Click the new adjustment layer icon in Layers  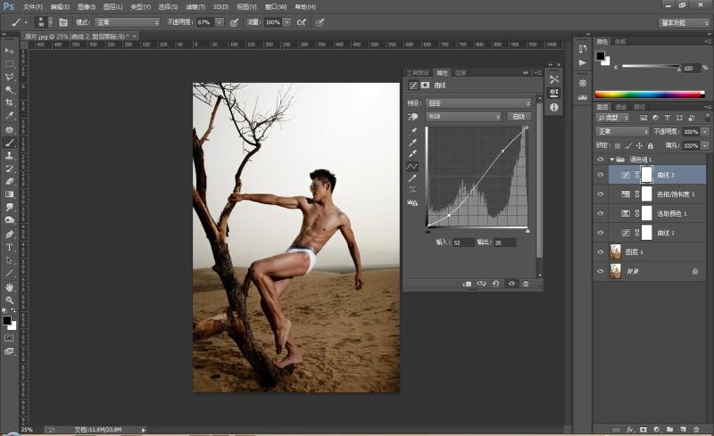pyautogui.click(x=657, y=429)
